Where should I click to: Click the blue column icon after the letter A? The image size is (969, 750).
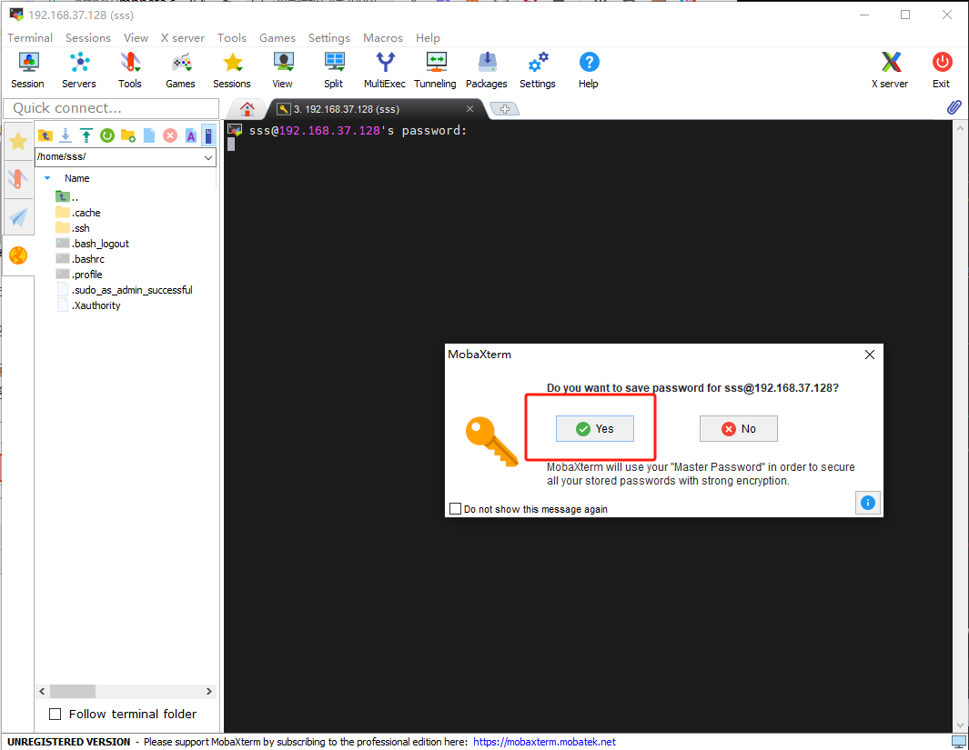coord(209,135)
